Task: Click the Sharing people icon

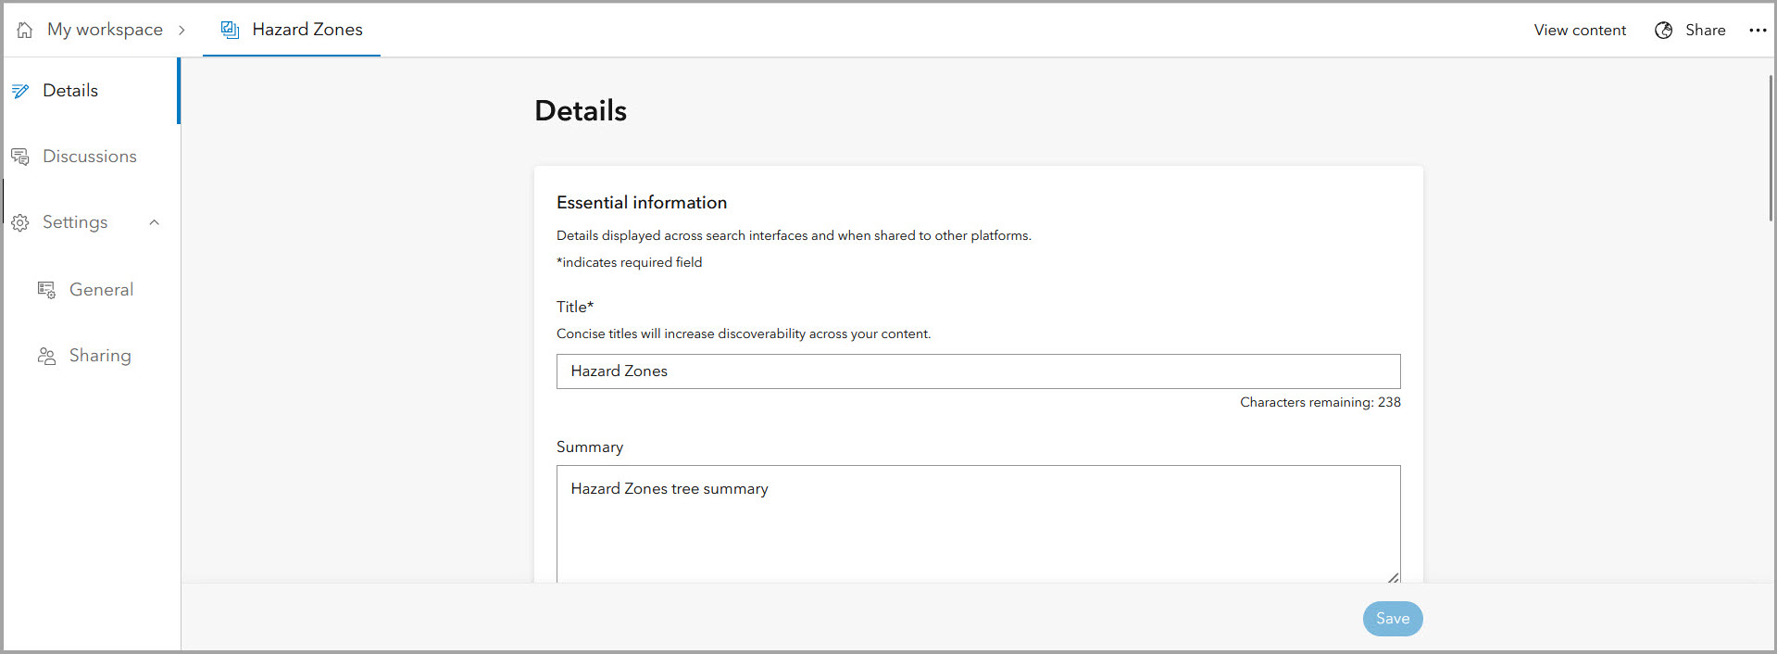Action: (x=46, y=356)
